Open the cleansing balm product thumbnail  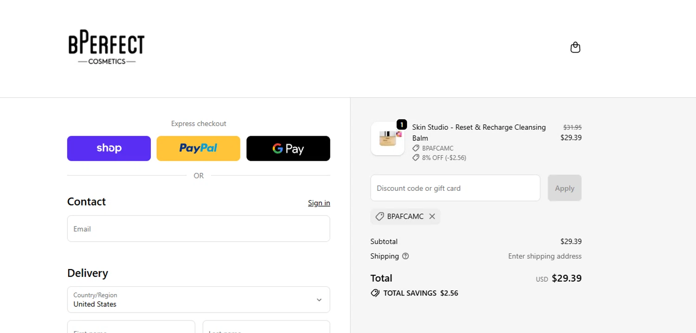click(388, 138)
